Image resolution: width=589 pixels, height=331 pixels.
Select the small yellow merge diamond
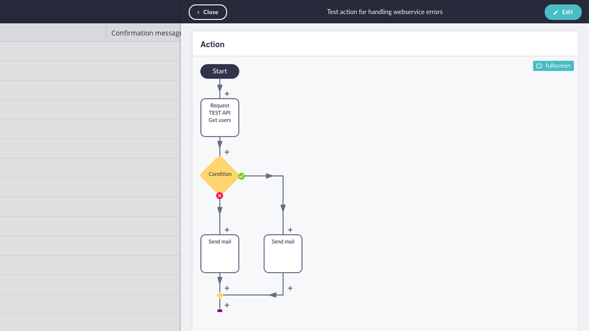click(x=219, y=295)
